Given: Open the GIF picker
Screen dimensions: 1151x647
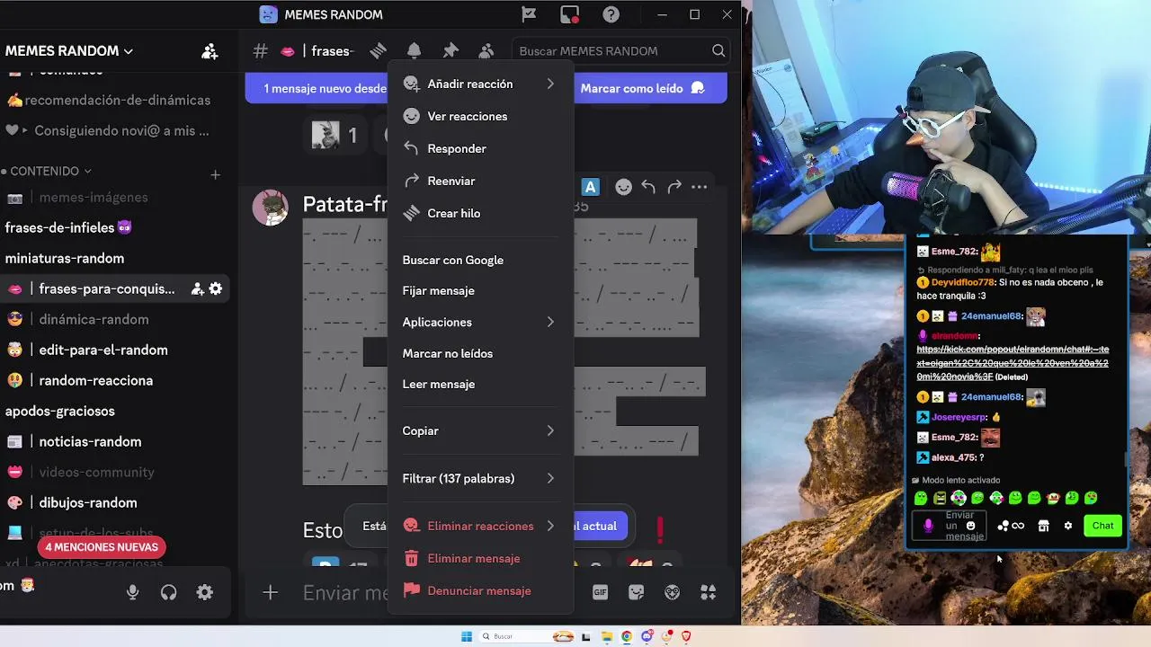Looking at the screenshot, I should pyautogui.click(x=600, y=592).
